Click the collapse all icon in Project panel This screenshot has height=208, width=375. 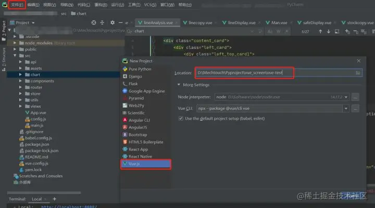[x=102, y=23]
